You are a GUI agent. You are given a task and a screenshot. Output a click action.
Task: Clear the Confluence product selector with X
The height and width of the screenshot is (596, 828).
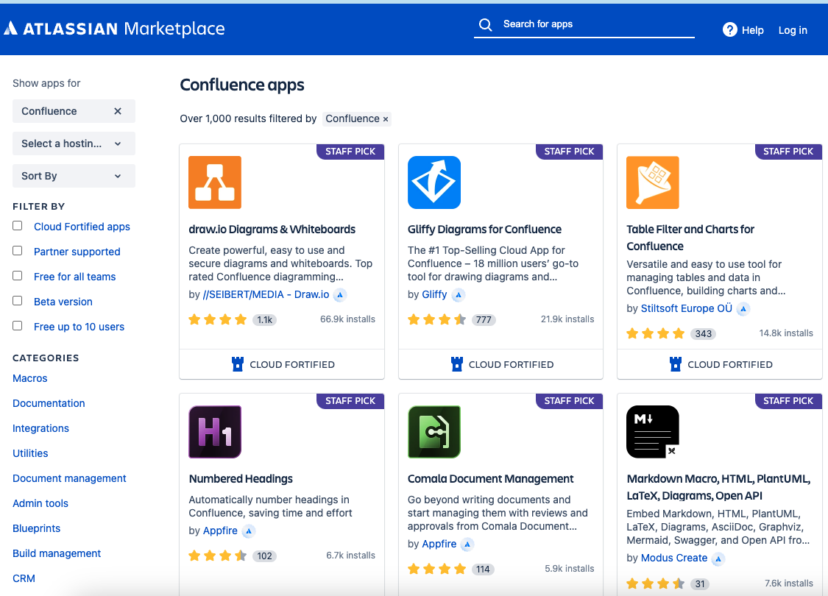118,111
